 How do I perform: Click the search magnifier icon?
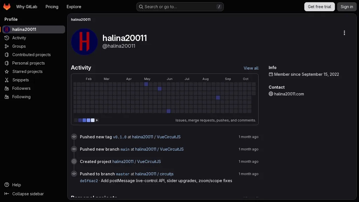141,7
